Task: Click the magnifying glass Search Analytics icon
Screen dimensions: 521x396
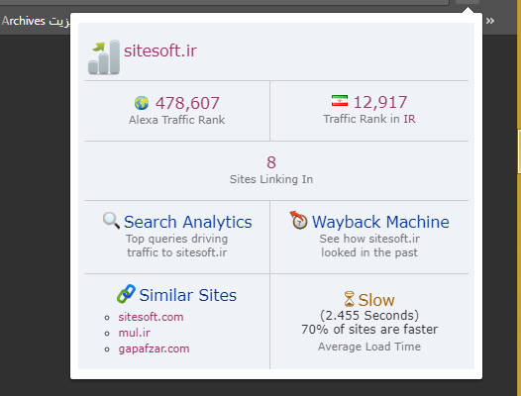Action: tap(111, 221)
